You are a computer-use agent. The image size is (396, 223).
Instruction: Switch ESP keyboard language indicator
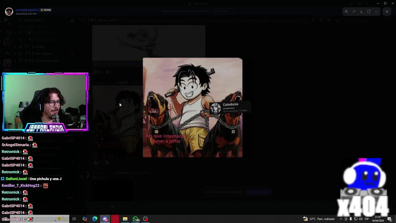(367, 219)
